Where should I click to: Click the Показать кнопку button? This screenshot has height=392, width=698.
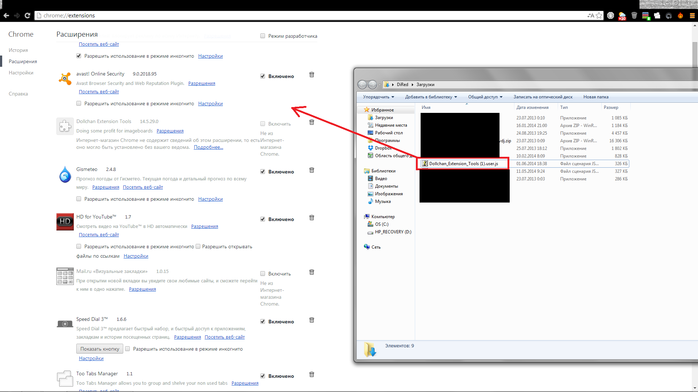[x=100, y=349]
